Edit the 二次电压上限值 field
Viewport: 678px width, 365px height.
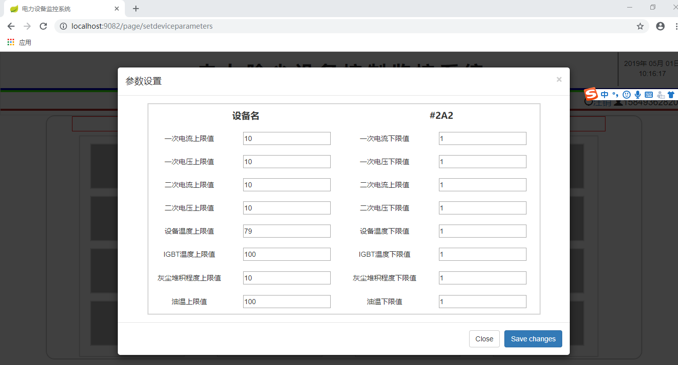pyautogui.click(x=287, y=208)
